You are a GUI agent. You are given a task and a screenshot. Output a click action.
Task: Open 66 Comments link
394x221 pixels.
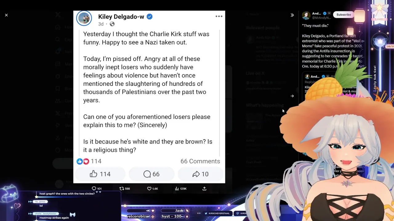200,161
